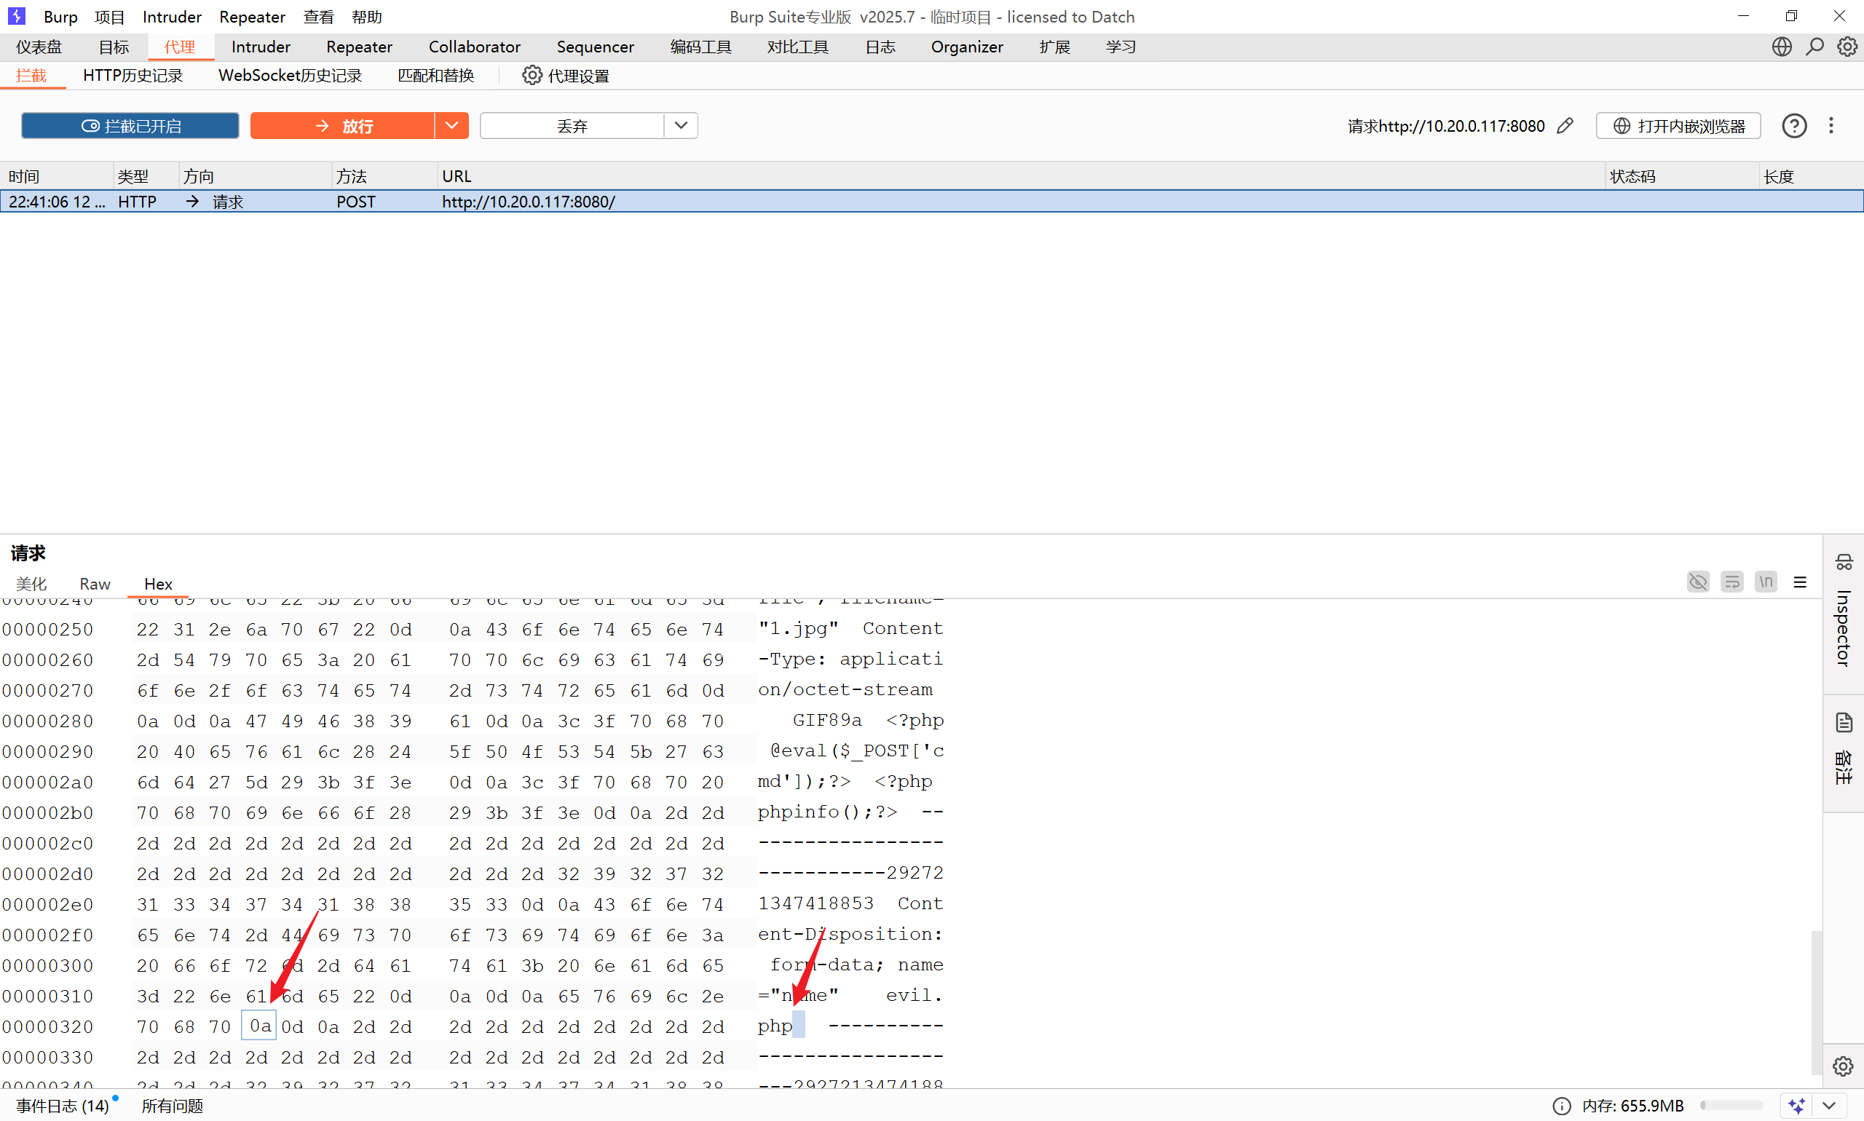1864x1121 pixels.
Task: Open the HTTP历史记录 tab
Action: (133, 76)
